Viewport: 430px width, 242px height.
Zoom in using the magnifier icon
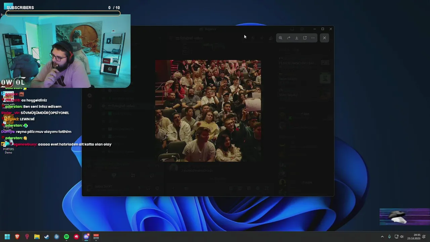click(281, 38)
